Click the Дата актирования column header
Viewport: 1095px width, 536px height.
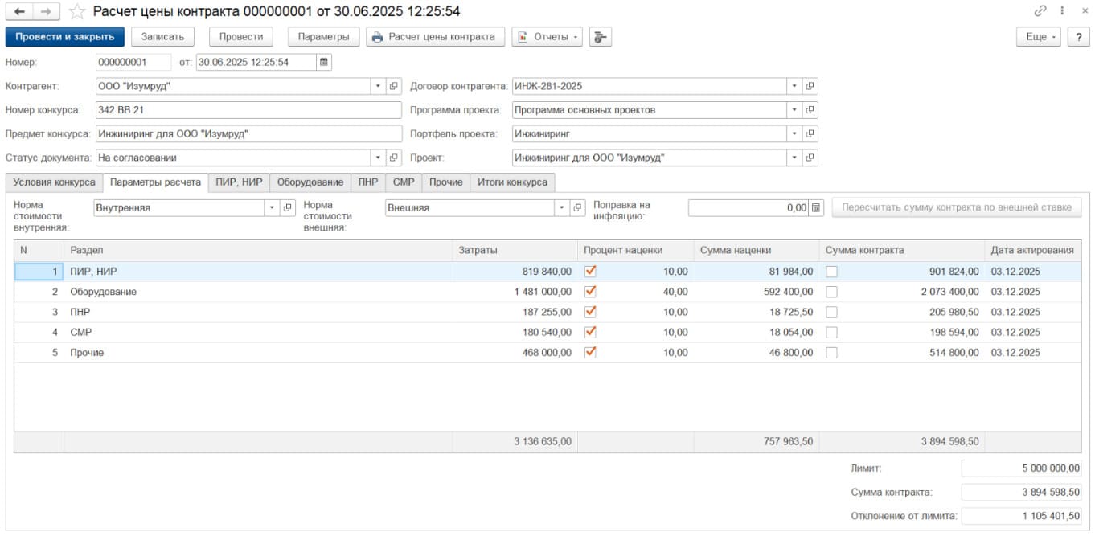point(1033,250)
